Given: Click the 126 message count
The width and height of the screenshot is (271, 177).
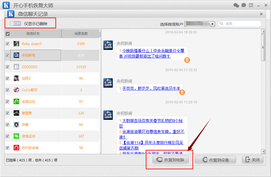Looking at the screenshot, I should (81, 113).
